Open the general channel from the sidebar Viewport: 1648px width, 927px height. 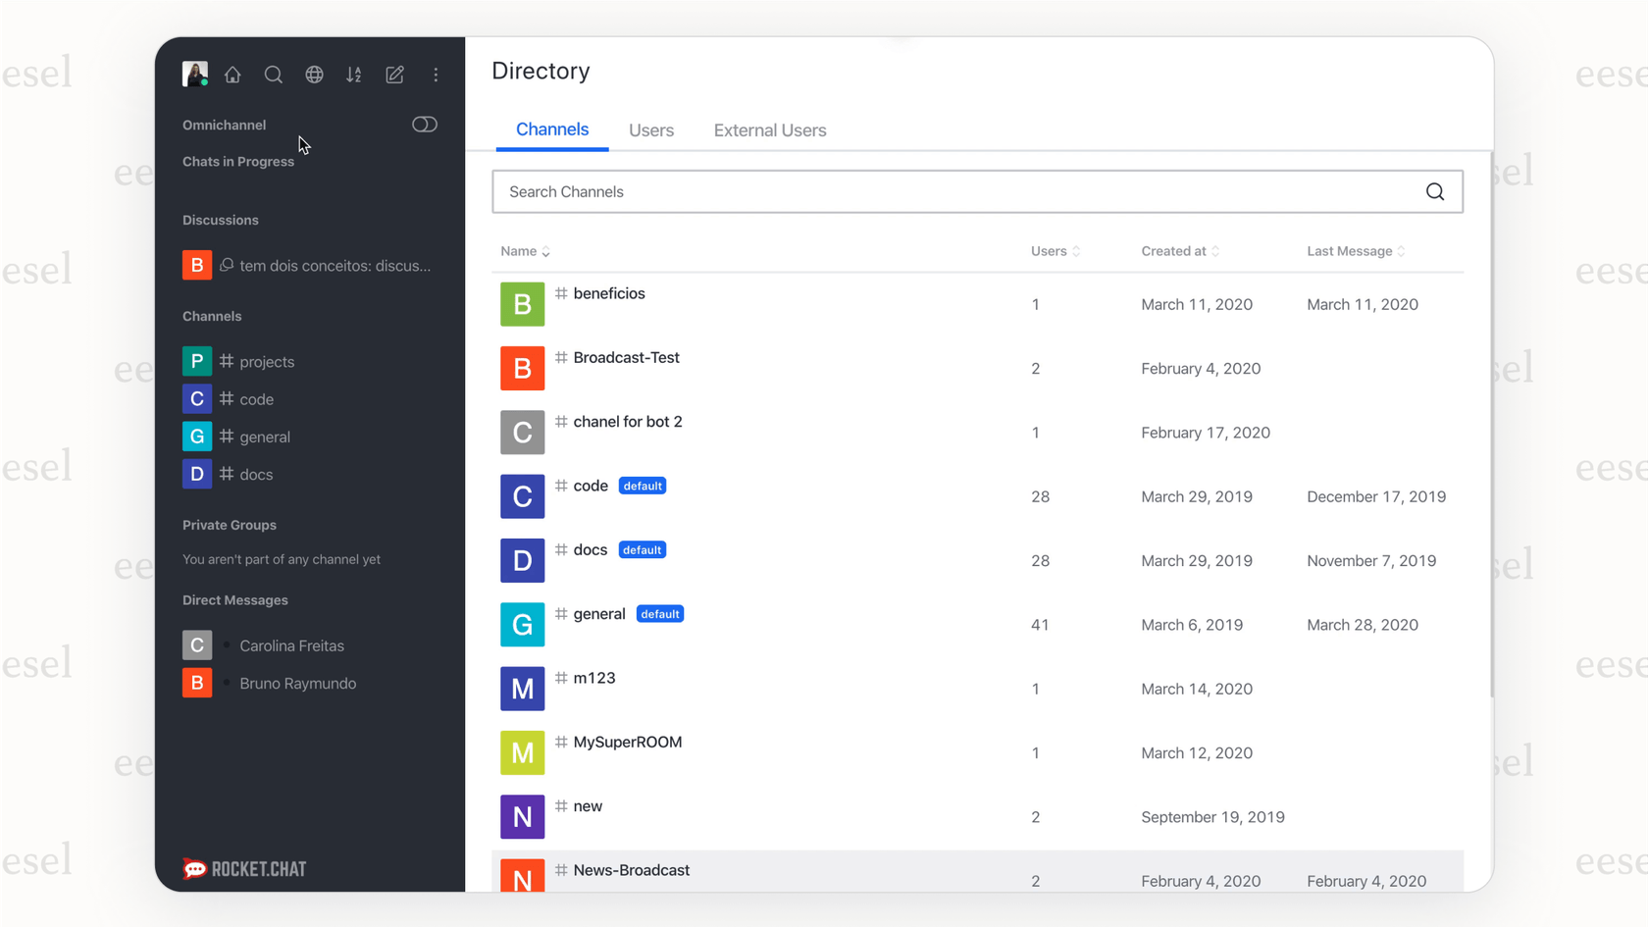click(265, 437)
